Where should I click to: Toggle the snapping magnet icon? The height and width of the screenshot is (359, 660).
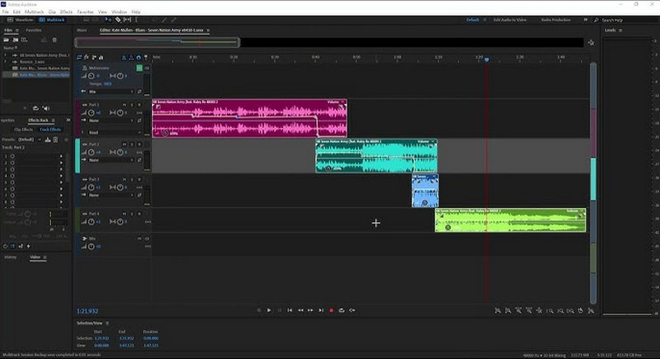(x=139, y=57)
